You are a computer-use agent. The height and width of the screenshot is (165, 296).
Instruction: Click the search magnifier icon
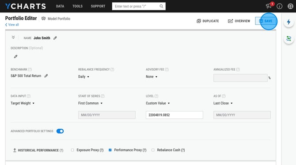(161, 6)
